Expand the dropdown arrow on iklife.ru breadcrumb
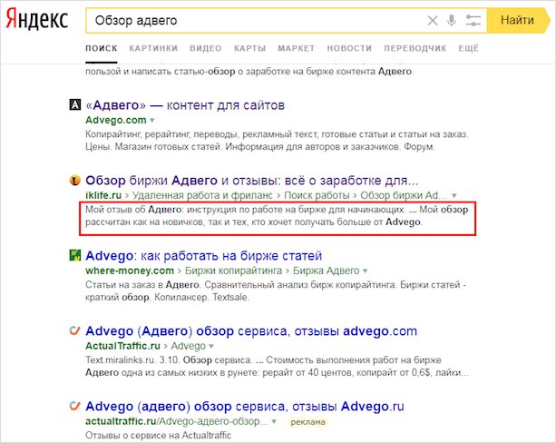Viewport: 556px width, 443px height. (455, 195)
